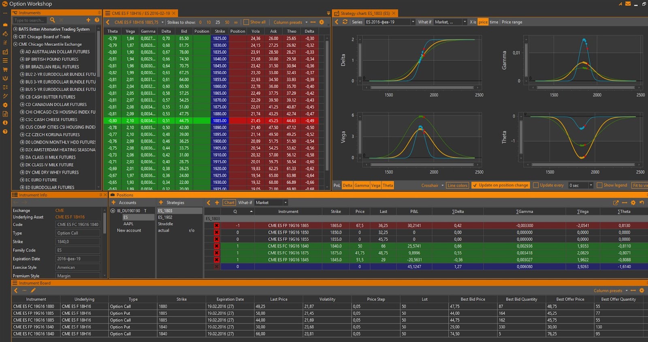Click the edit pencil in Instrument Board
The image size is (648, 342).
point(33,291)
